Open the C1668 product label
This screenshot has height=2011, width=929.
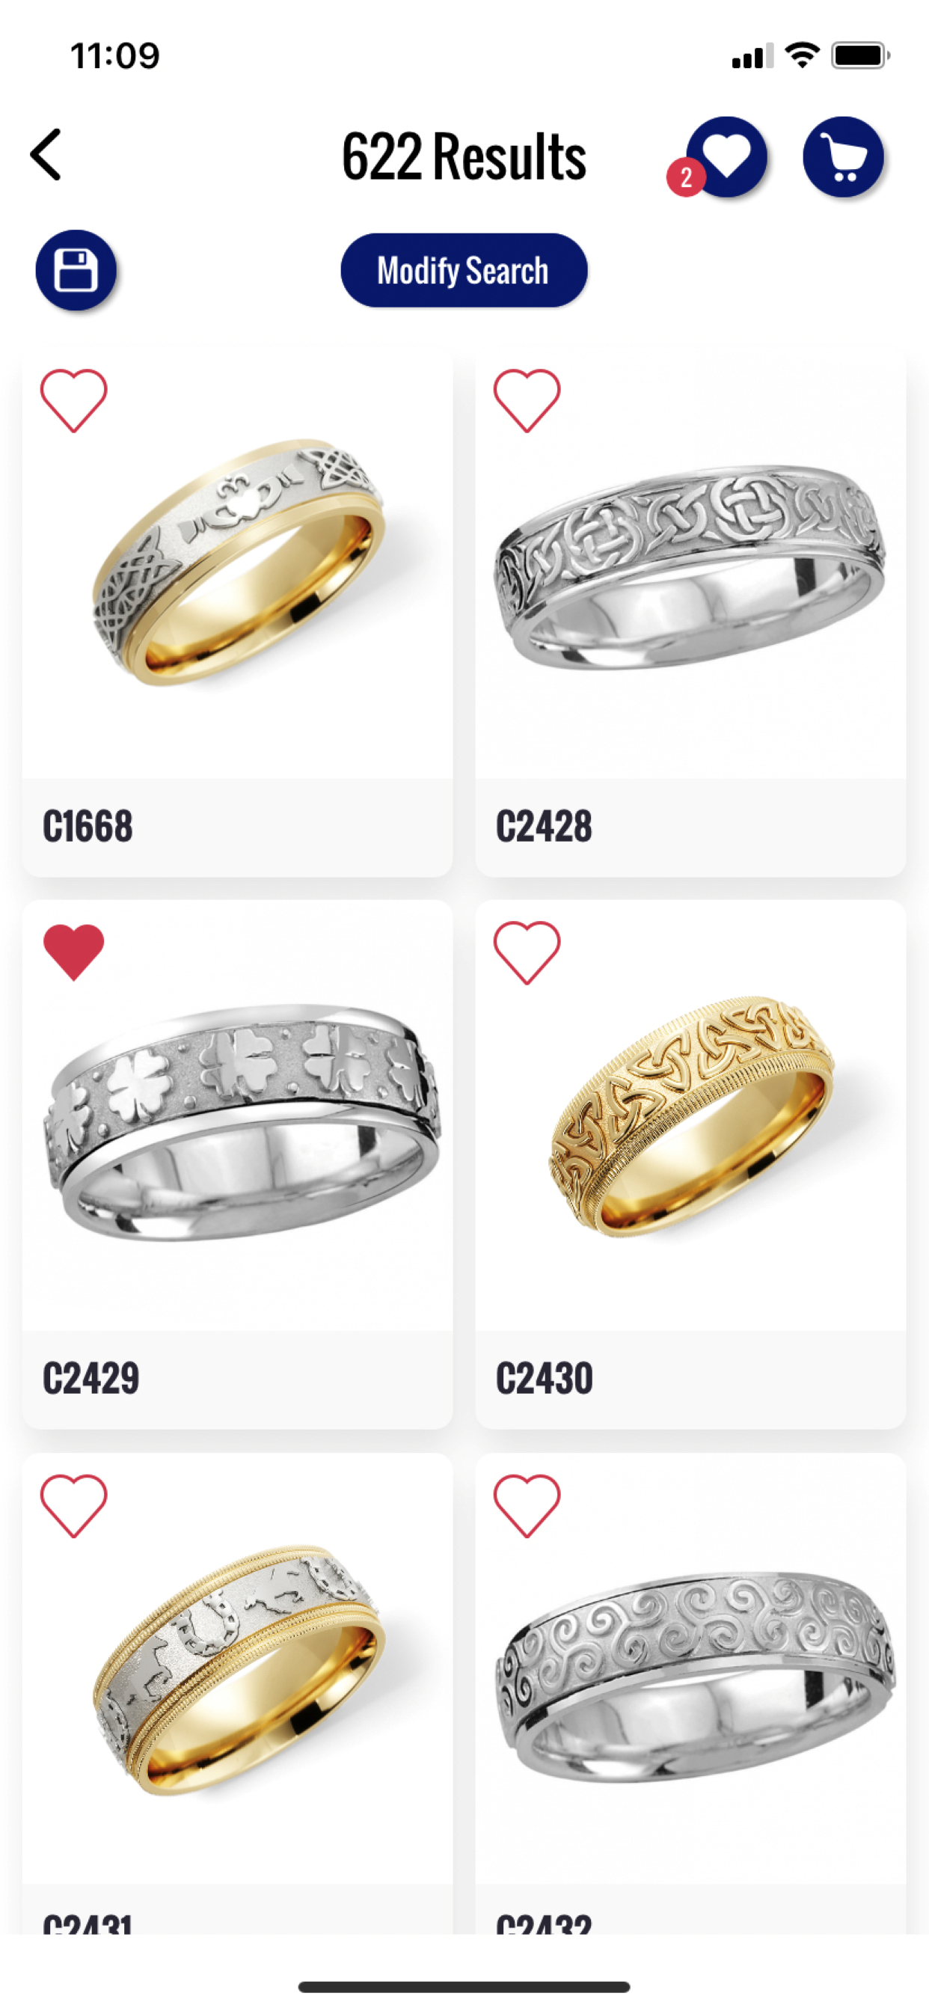[x=88, y=826]
